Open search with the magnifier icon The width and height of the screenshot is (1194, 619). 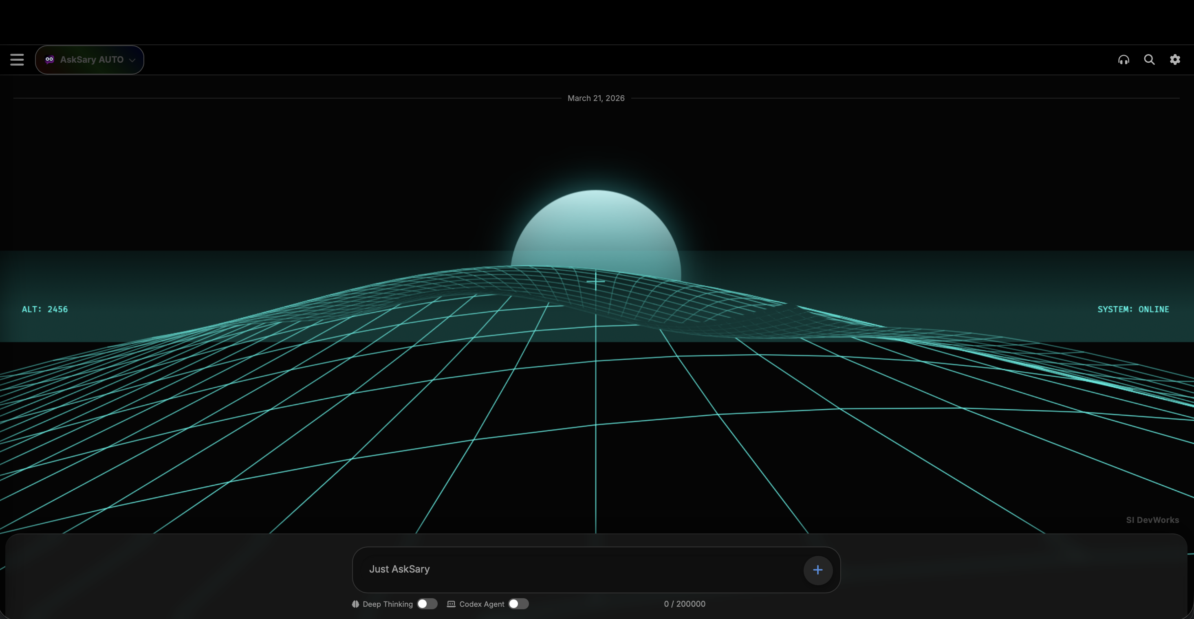click(1149, 60)
